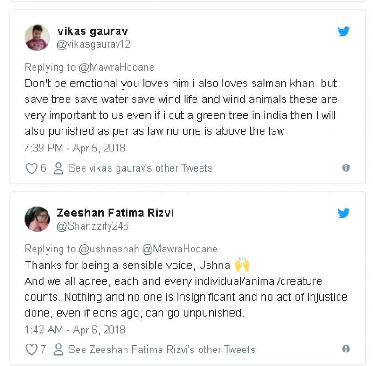The width and height of the screenshot is (373, 366).
Task: Click Twitter bird icon on vikas gaurav's tweet
Action: point(344,31)
